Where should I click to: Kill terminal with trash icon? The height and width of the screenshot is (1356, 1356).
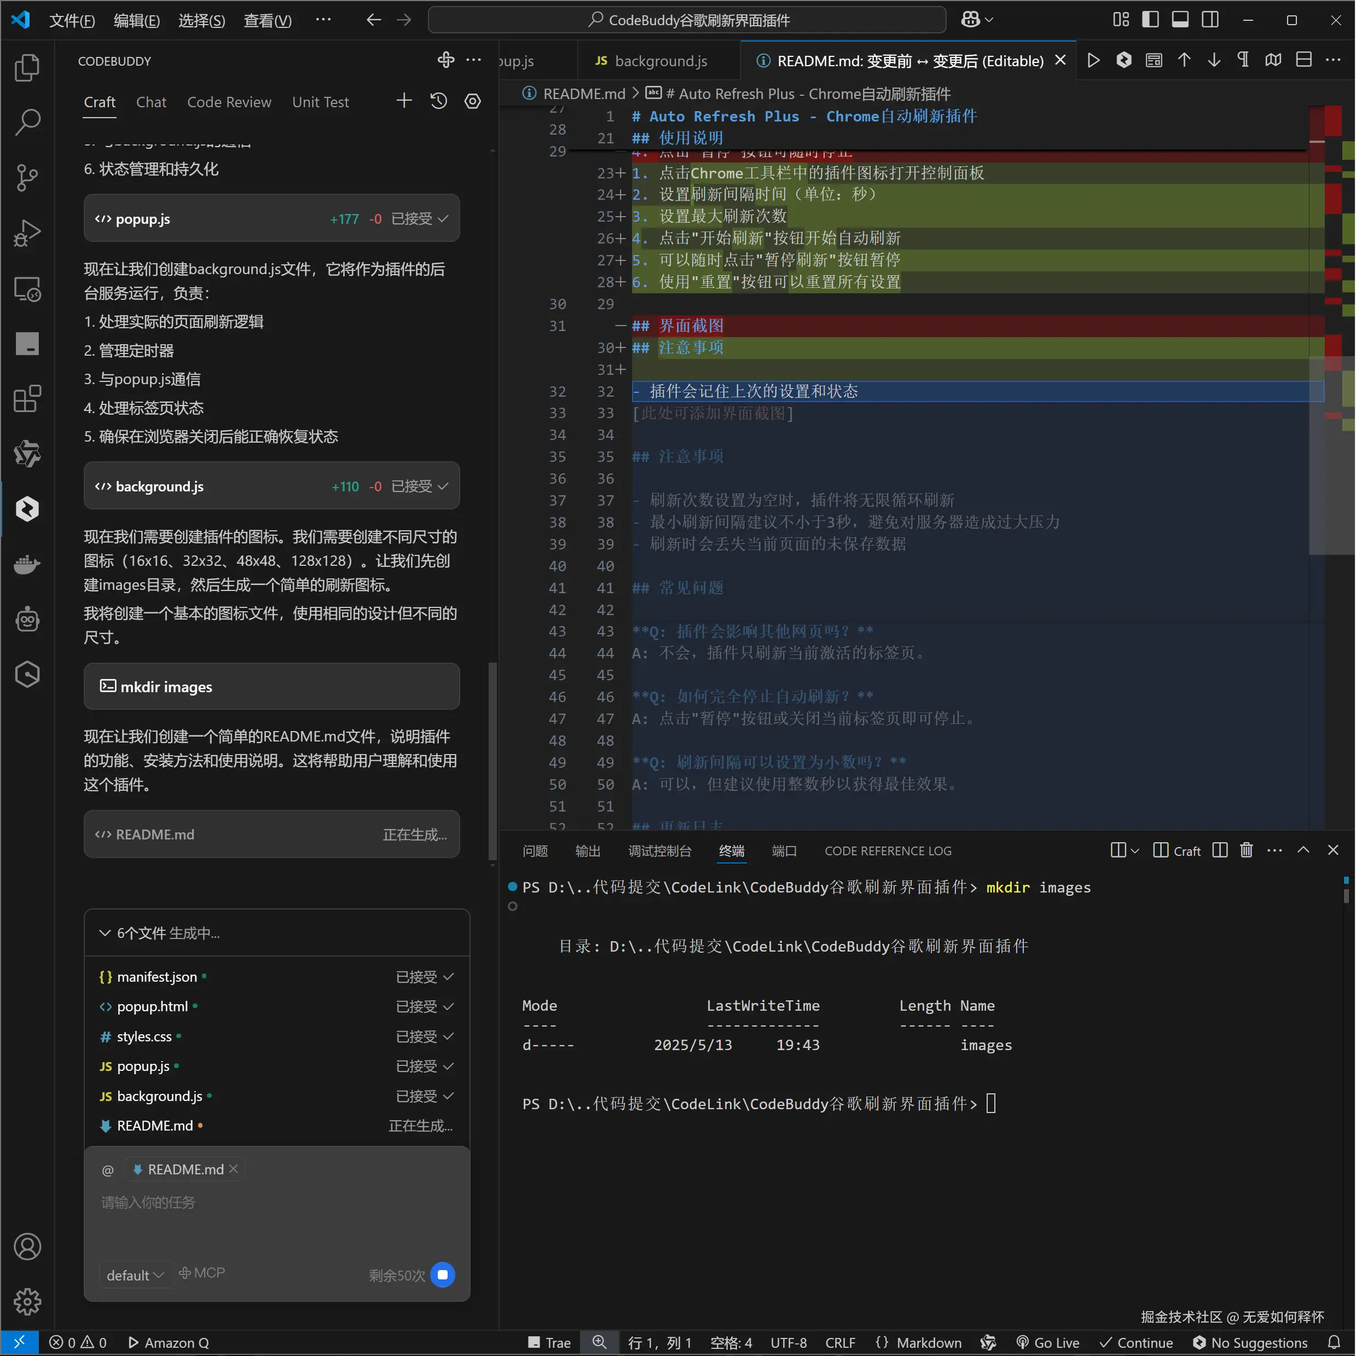point(1247,850)
